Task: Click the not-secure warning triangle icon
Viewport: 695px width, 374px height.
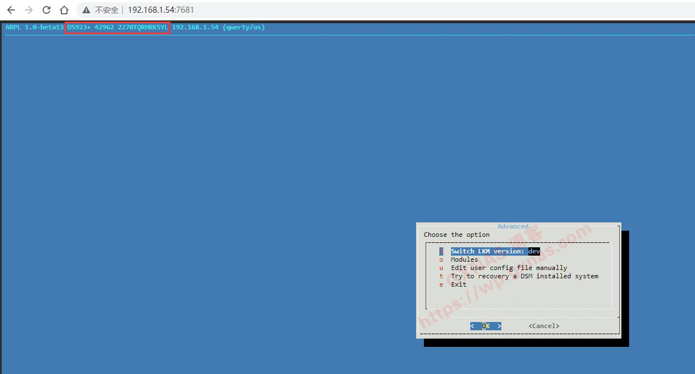Action: click(86, 10)
